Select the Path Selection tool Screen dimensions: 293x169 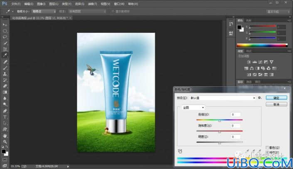[5, 123]
